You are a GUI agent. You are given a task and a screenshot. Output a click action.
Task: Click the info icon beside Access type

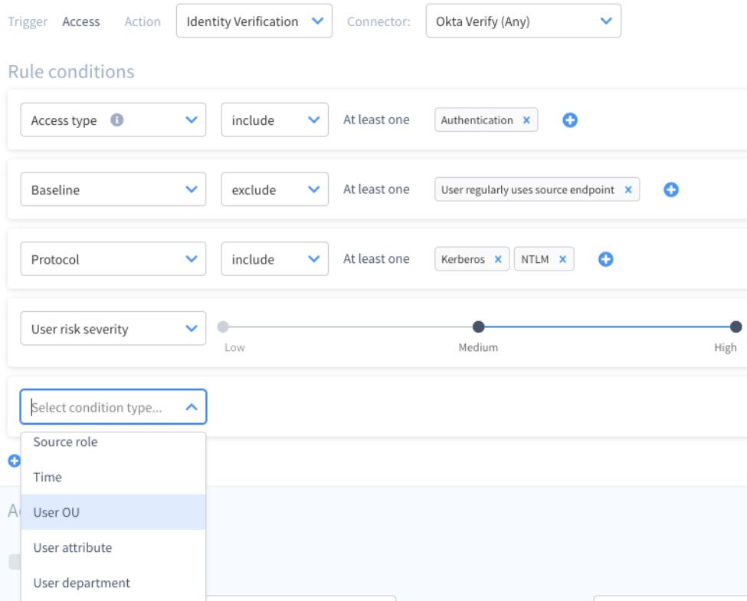(x=116, y=120)
